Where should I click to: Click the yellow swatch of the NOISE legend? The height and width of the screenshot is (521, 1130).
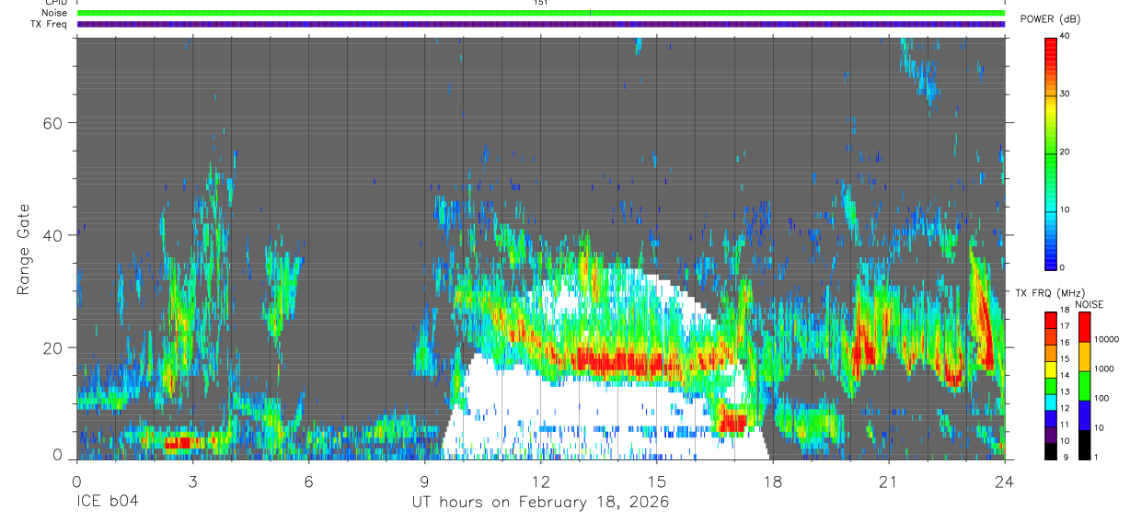coord(1084,357)
